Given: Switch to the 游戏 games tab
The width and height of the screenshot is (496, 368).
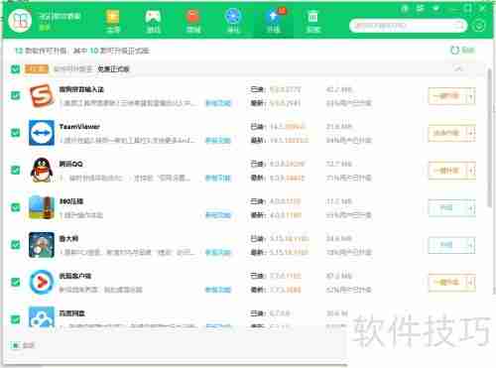Looking at the screenshot, I should (153, 21).
